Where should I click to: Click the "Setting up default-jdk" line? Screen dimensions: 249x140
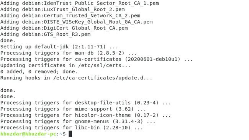coord(59,47)
